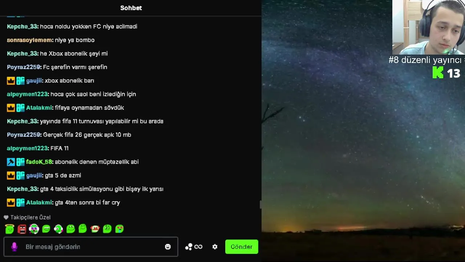This screenshot has width=465, height=262.
Task: Click the crown badge next to gaujii xbox message
Action: click(x=11, y=81)
